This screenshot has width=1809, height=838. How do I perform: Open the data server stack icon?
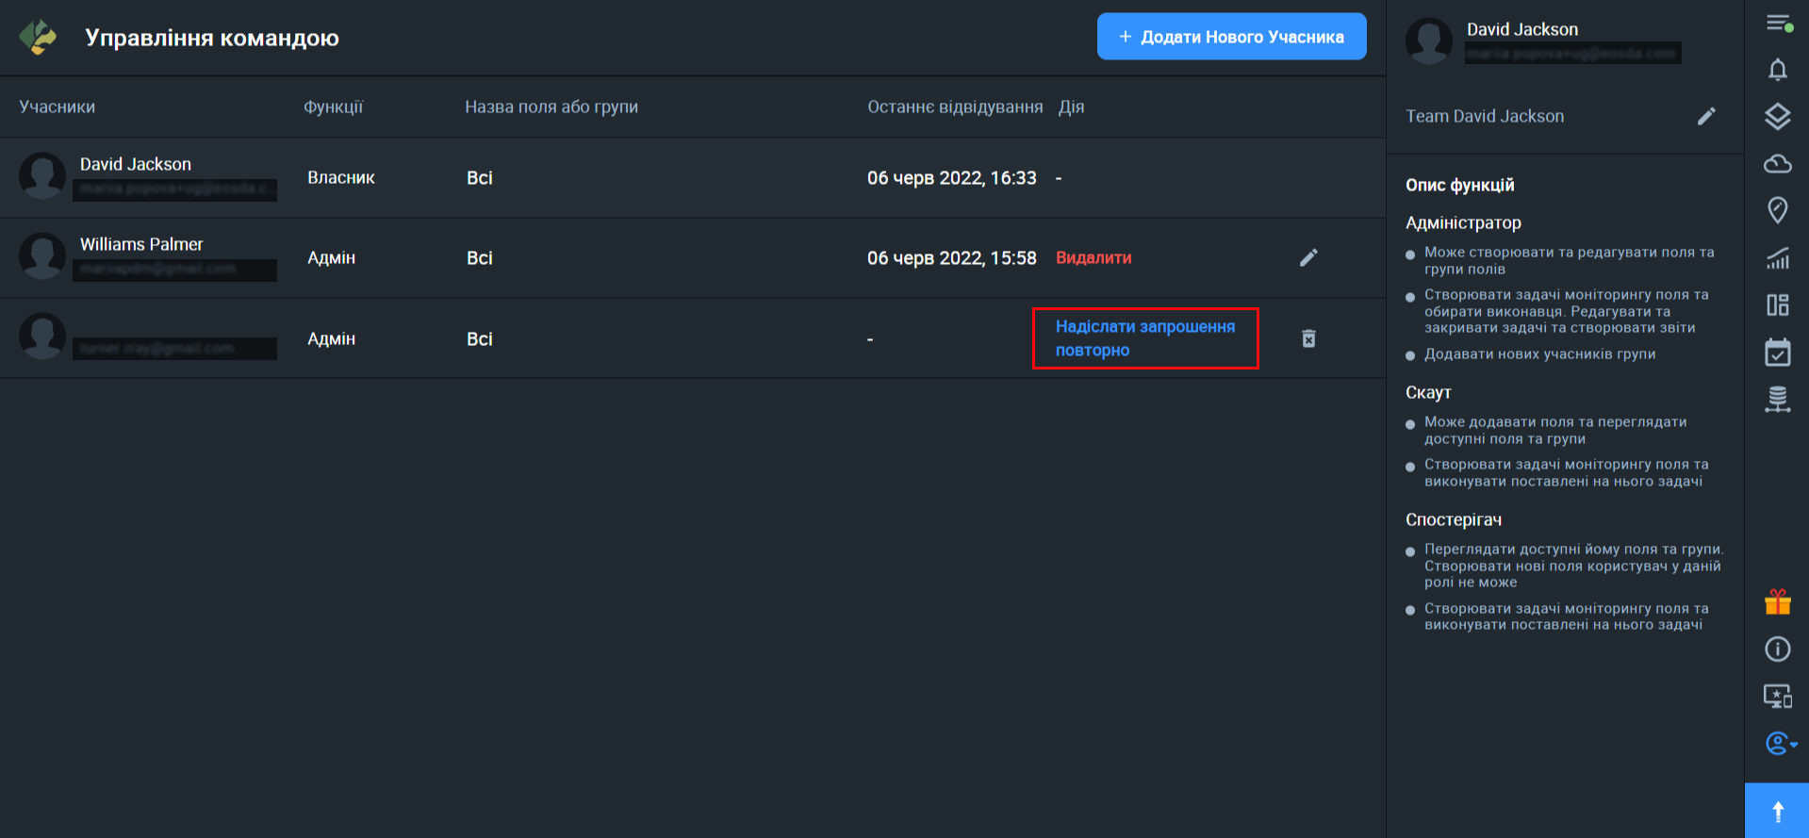[x=1777, y=400]
